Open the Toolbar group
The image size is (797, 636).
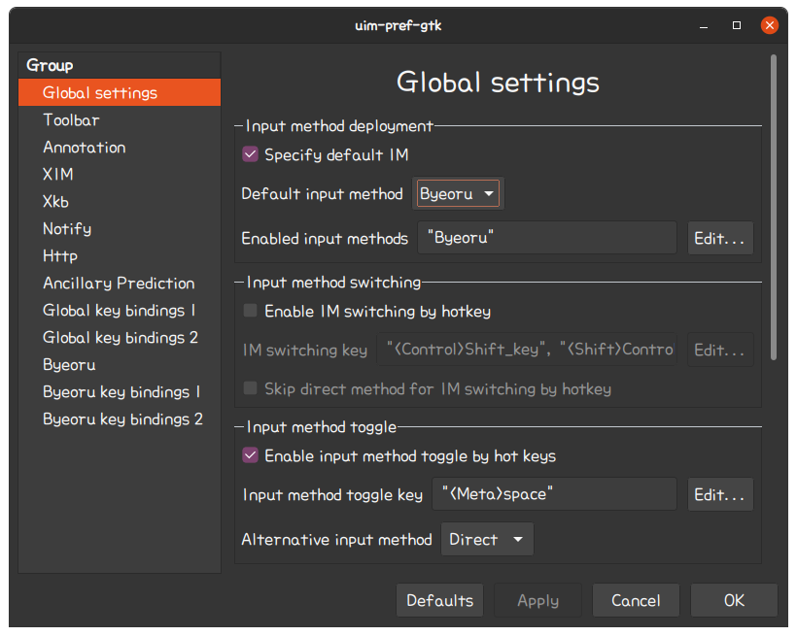(x=120, y=119)
